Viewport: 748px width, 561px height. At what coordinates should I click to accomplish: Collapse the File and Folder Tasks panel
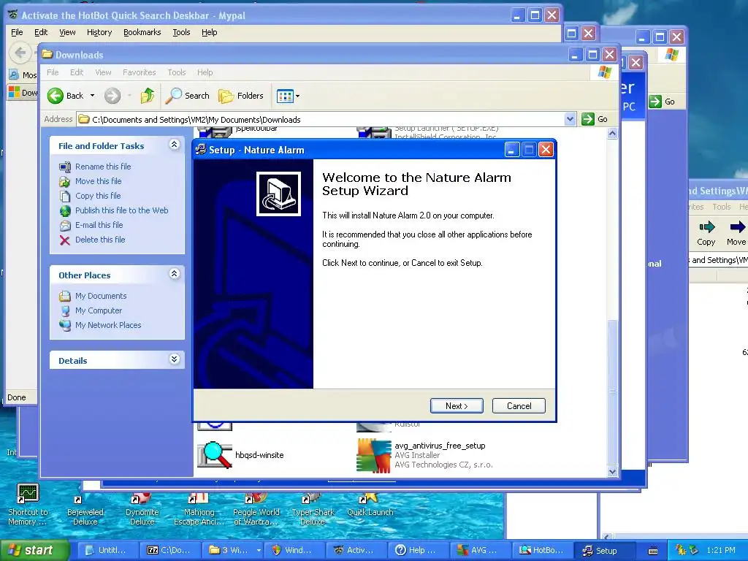174,145
